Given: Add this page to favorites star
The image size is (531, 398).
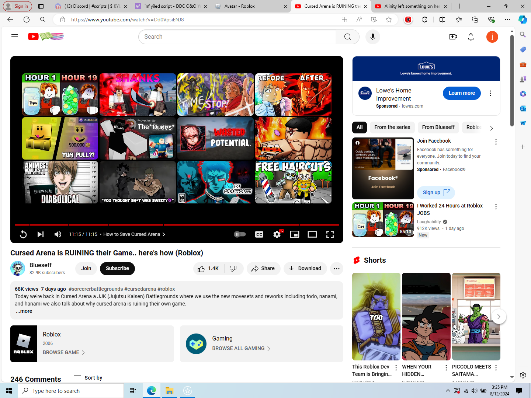Looking at the screenshot, I should [x=389, y=20].
